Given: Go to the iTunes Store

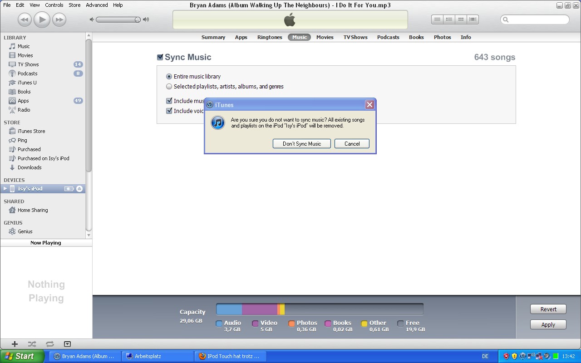Looking at the screenshot, I should [31, 131].
